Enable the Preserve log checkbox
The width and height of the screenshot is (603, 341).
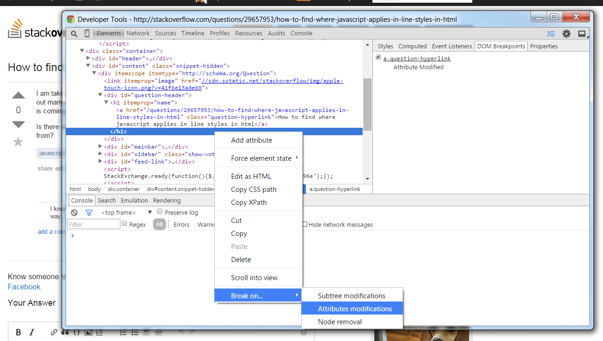click(x=160, y=212)
